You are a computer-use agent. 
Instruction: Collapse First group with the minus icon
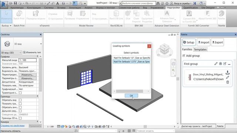point(229,64)
